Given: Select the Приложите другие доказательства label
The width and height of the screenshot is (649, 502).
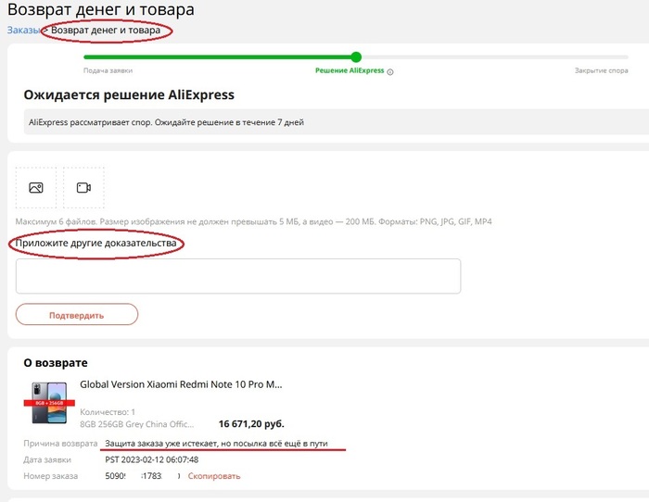Looking at the screenshot, I should [95, 244].
